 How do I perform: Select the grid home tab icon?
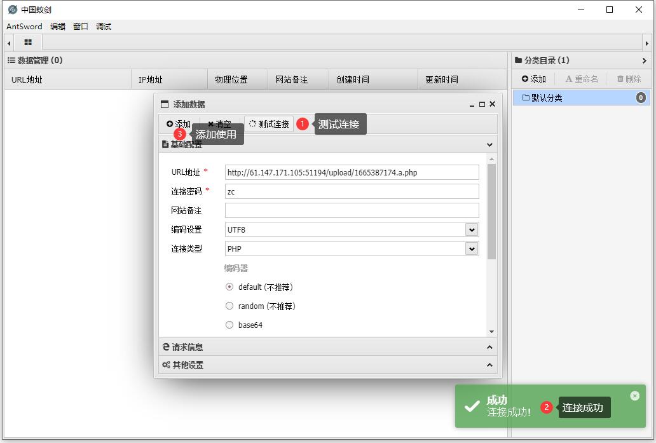click(28, 42)
